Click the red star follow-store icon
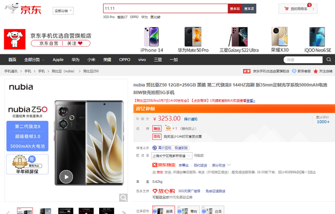The image size is (335, 214). click(x=316, y=71)
